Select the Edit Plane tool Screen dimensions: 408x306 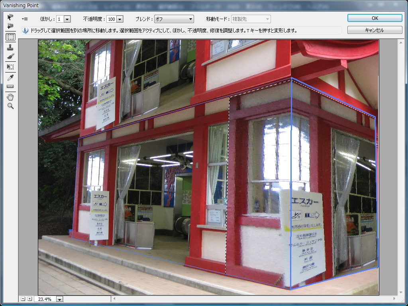tap(10, 17)
